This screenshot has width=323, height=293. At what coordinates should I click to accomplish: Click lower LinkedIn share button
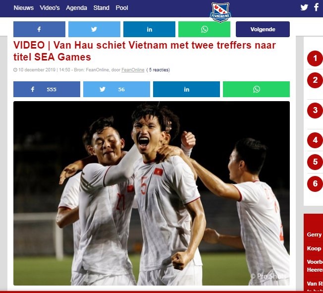(x=186, y=89)
